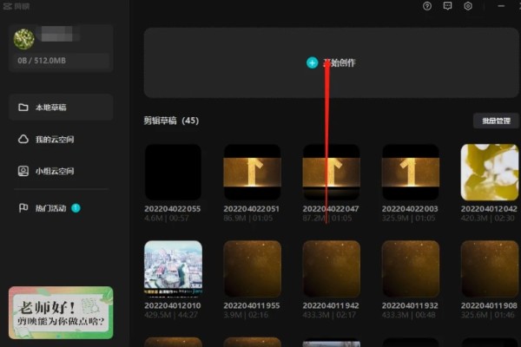This screenshot has width=521, height=347.
Task: Click the draft name text 202204011908
Action: 489,305
